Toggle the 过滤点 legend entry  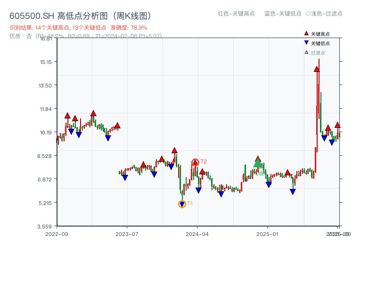pos(318,53)
